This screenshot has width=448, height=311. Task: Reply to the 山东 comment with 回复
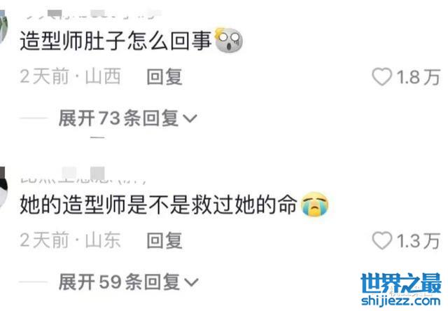coord(164,240)
